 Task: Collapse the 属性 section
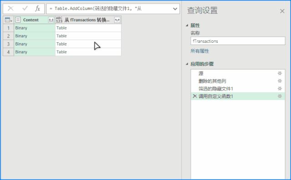(x=187, y=25)
